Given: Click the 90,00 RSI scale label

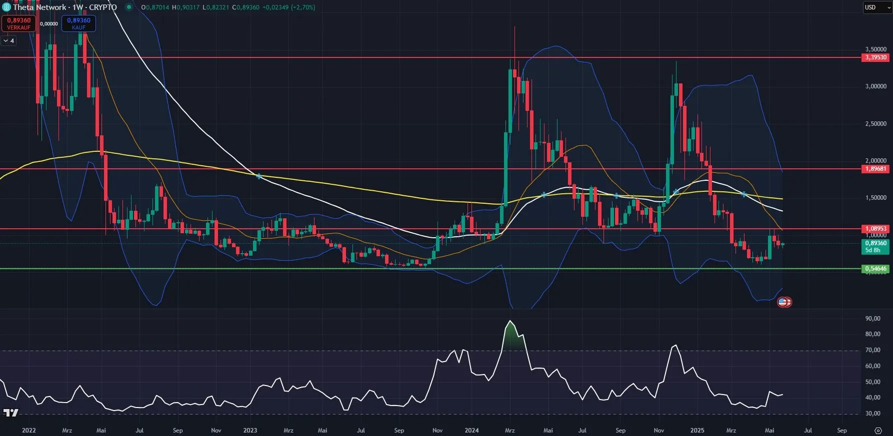Looking at the screenshot, I should coord(872,319).
